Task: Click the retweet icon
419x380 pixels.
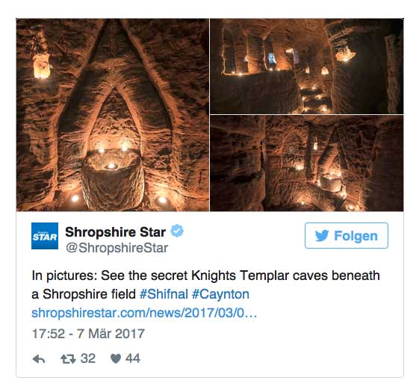Action: [68, 359]
